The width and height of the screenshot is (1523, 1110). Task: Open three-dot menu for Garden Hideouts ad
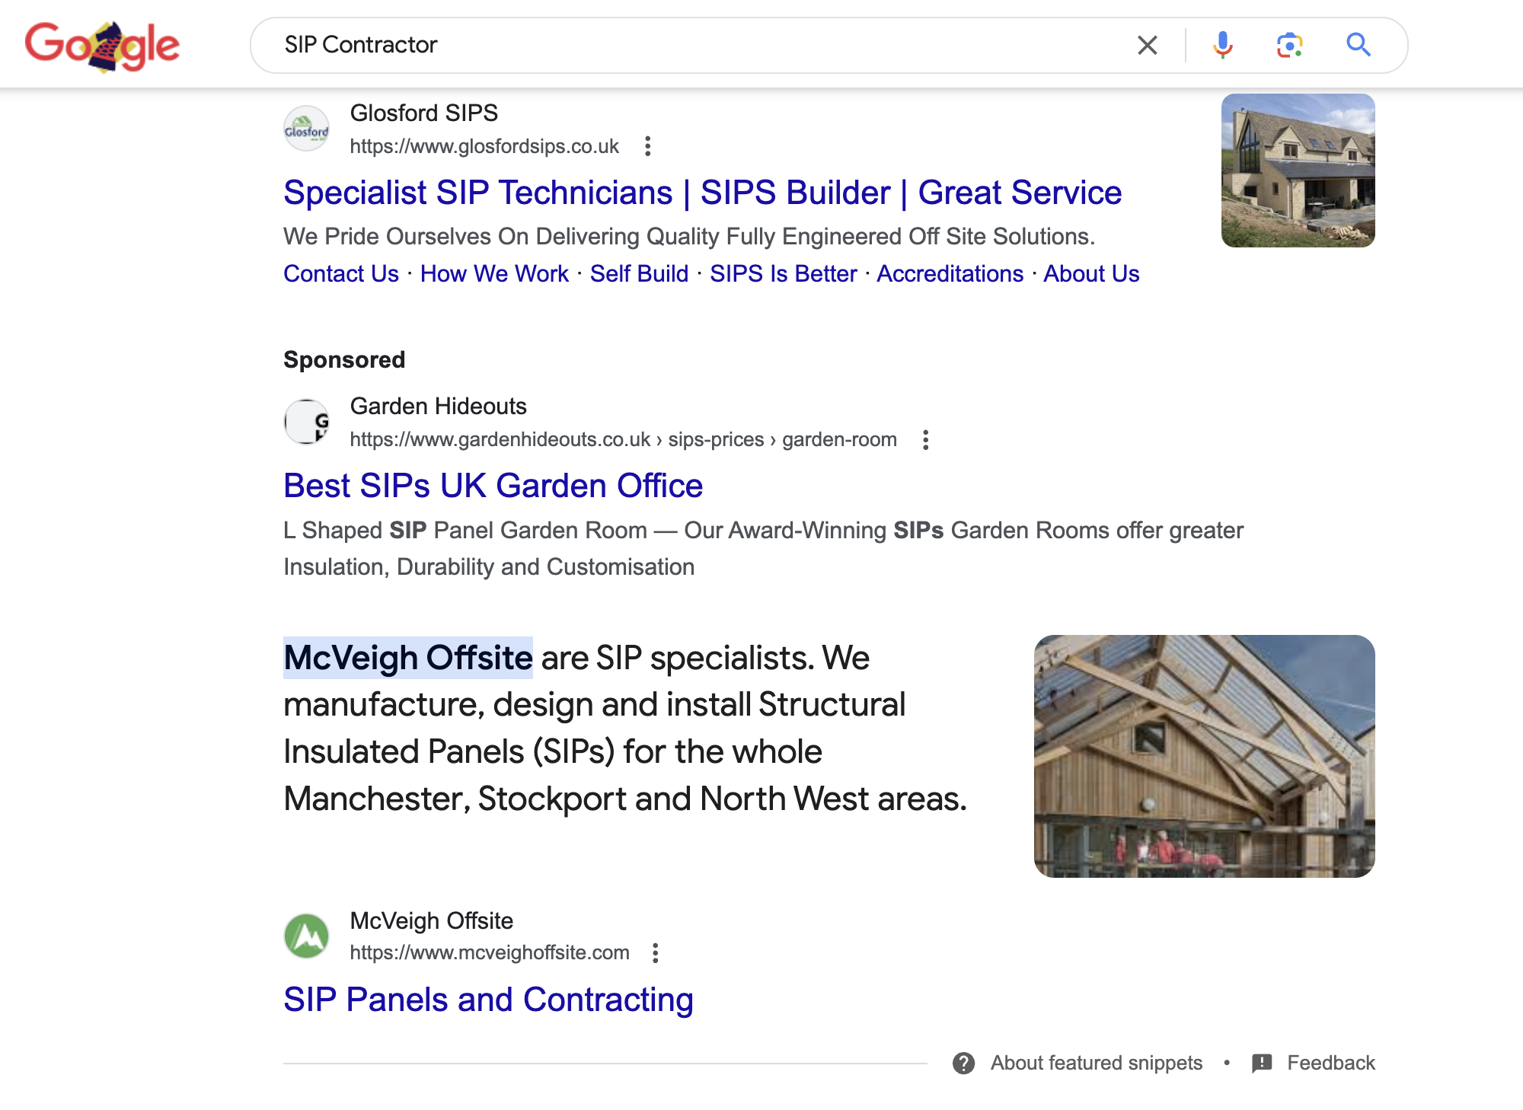coord(925,440)
